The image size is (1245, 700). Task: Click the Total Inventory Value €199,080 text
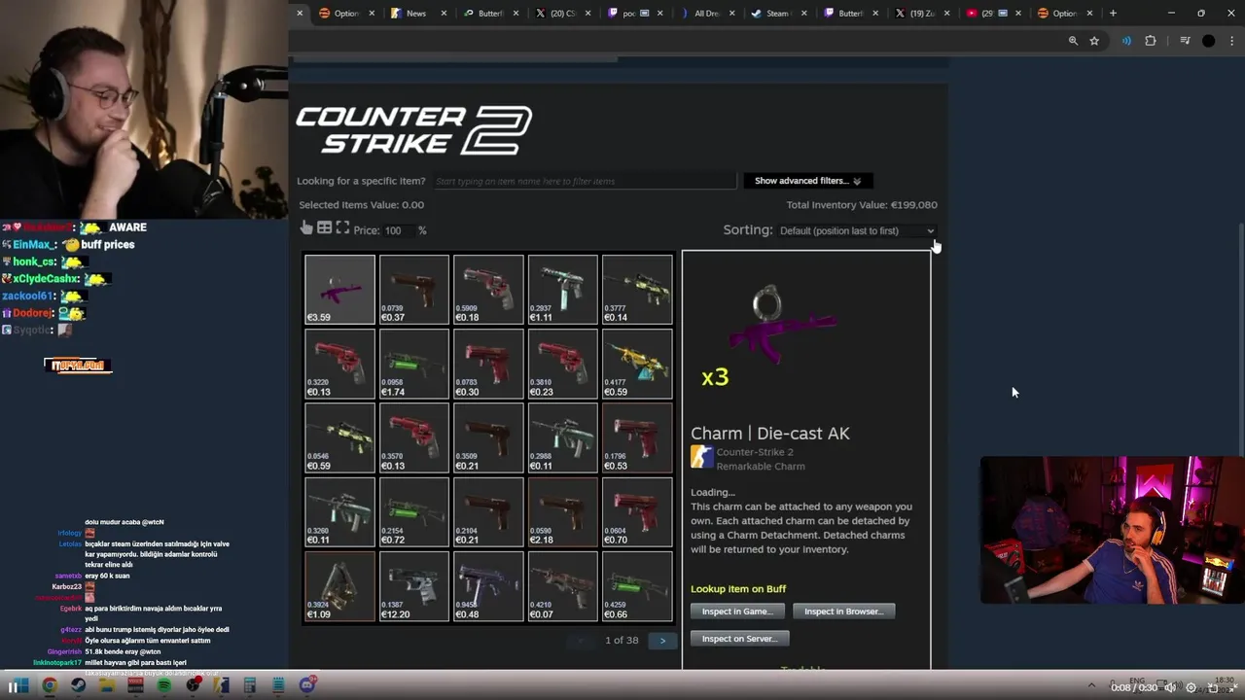point(862,205)
